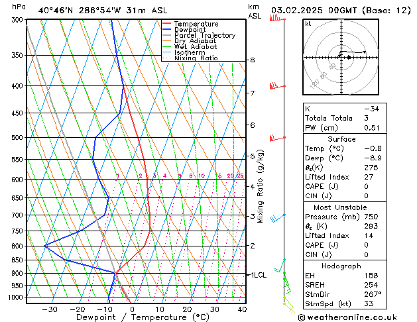This screenshot has width=417, height=322.
Task: Click the hodograph's "120" ring label
Action: pos(315,84)
